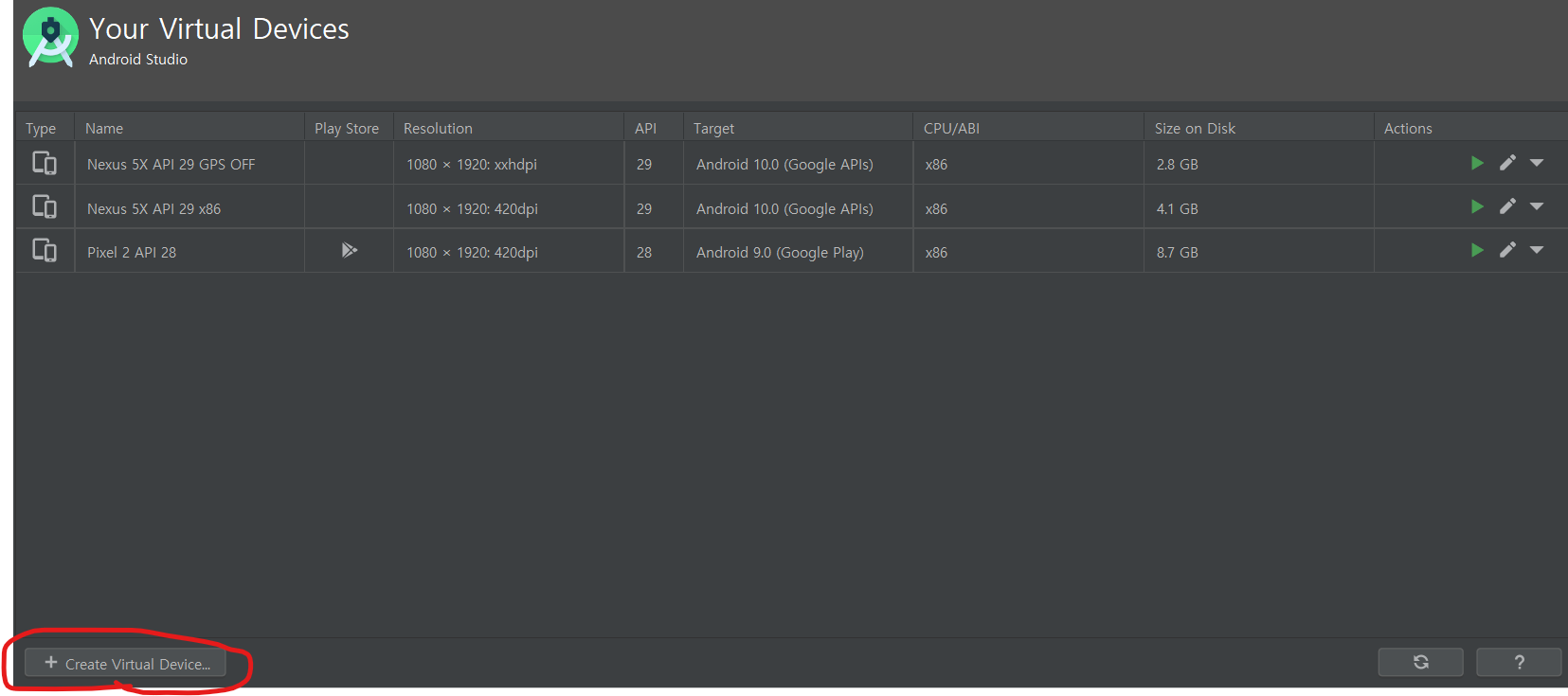Select the Nexus 5X API 29 GPS OFF name

(x=171, y=164)
